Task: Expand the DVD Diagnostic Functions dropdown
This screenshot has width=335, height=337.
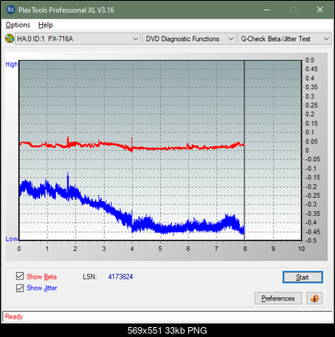Action: [189, 39]
